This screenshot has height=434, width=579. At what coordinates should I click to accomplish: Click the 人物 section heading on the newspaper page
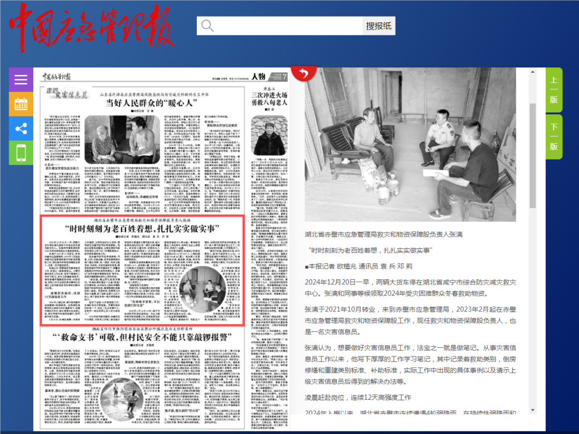(258, 77)
